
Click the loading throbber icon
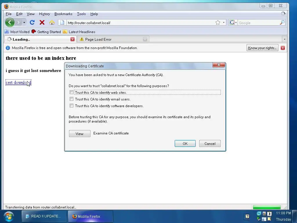point(283,14)
